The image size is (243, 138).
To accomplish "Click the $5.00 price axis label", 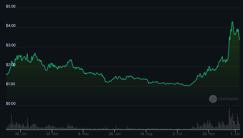I will click(11, 6).
